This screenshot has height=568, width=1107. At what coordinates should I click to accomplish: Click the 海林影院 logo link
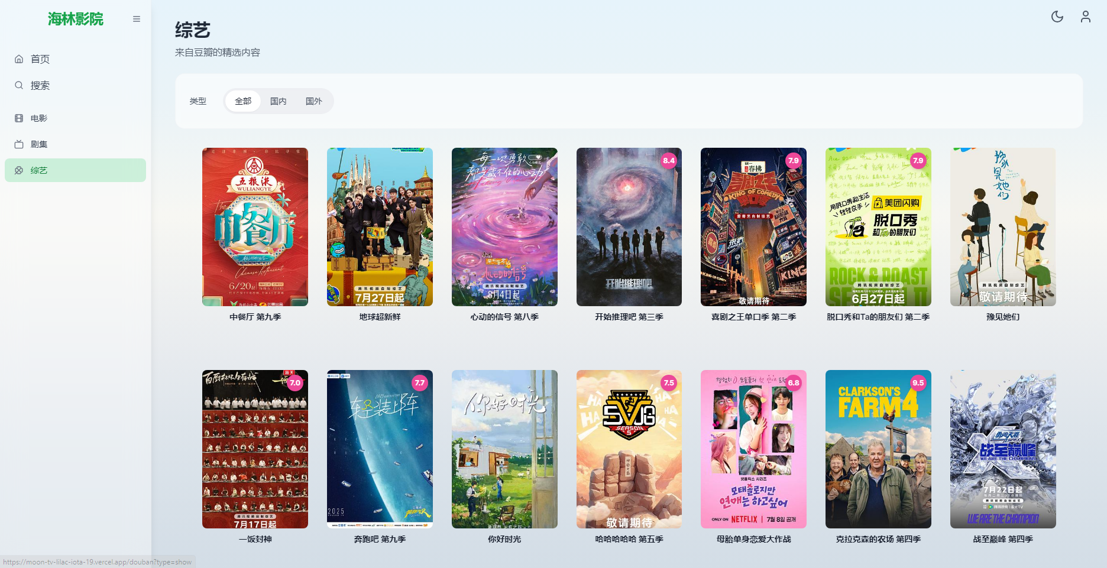pos(76,19)
